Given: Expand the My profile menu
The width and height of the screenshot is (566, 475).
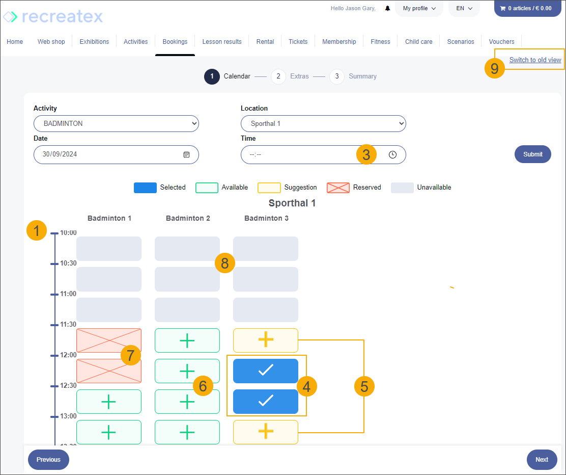Looking at the screenshot, I should [x=419, y=9].
